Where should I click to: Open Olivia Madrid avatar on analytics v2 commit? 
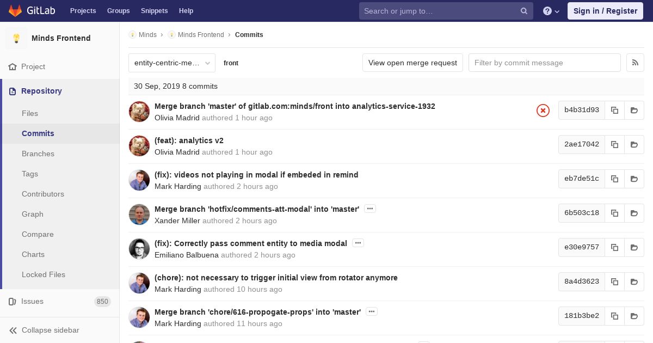[x=139, y=146]
